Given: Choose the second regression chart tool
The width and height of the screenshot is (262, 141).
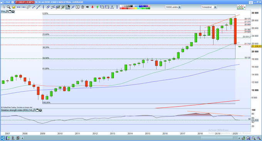Looking at the screenshot, I should pos(63,7).
